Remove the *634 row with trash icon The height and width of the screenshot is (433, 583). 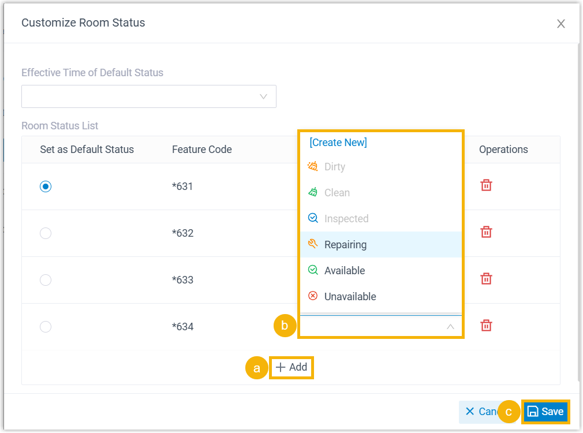pos(486,326)
